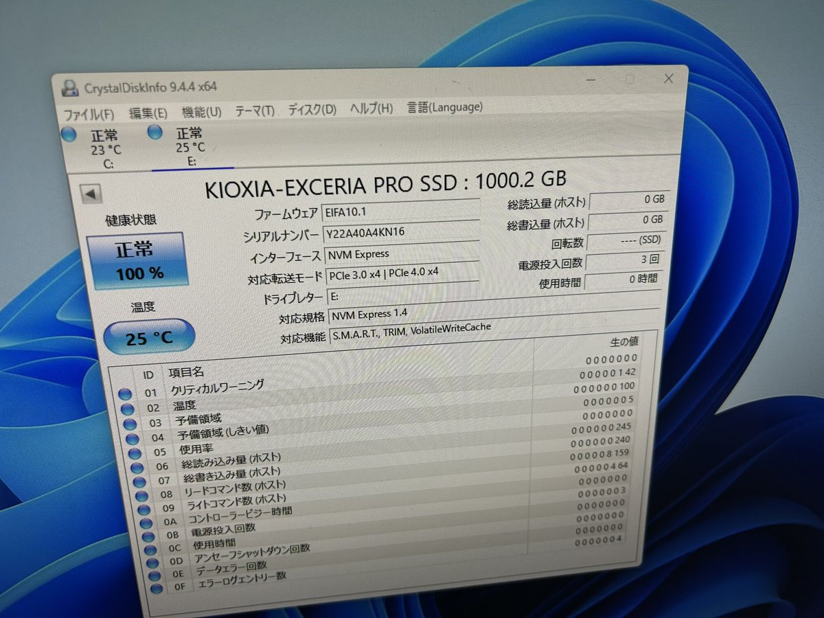Click the 正常 100 % health status button
The height and width of the screenshot is (618, 824).
pos(137,260)
